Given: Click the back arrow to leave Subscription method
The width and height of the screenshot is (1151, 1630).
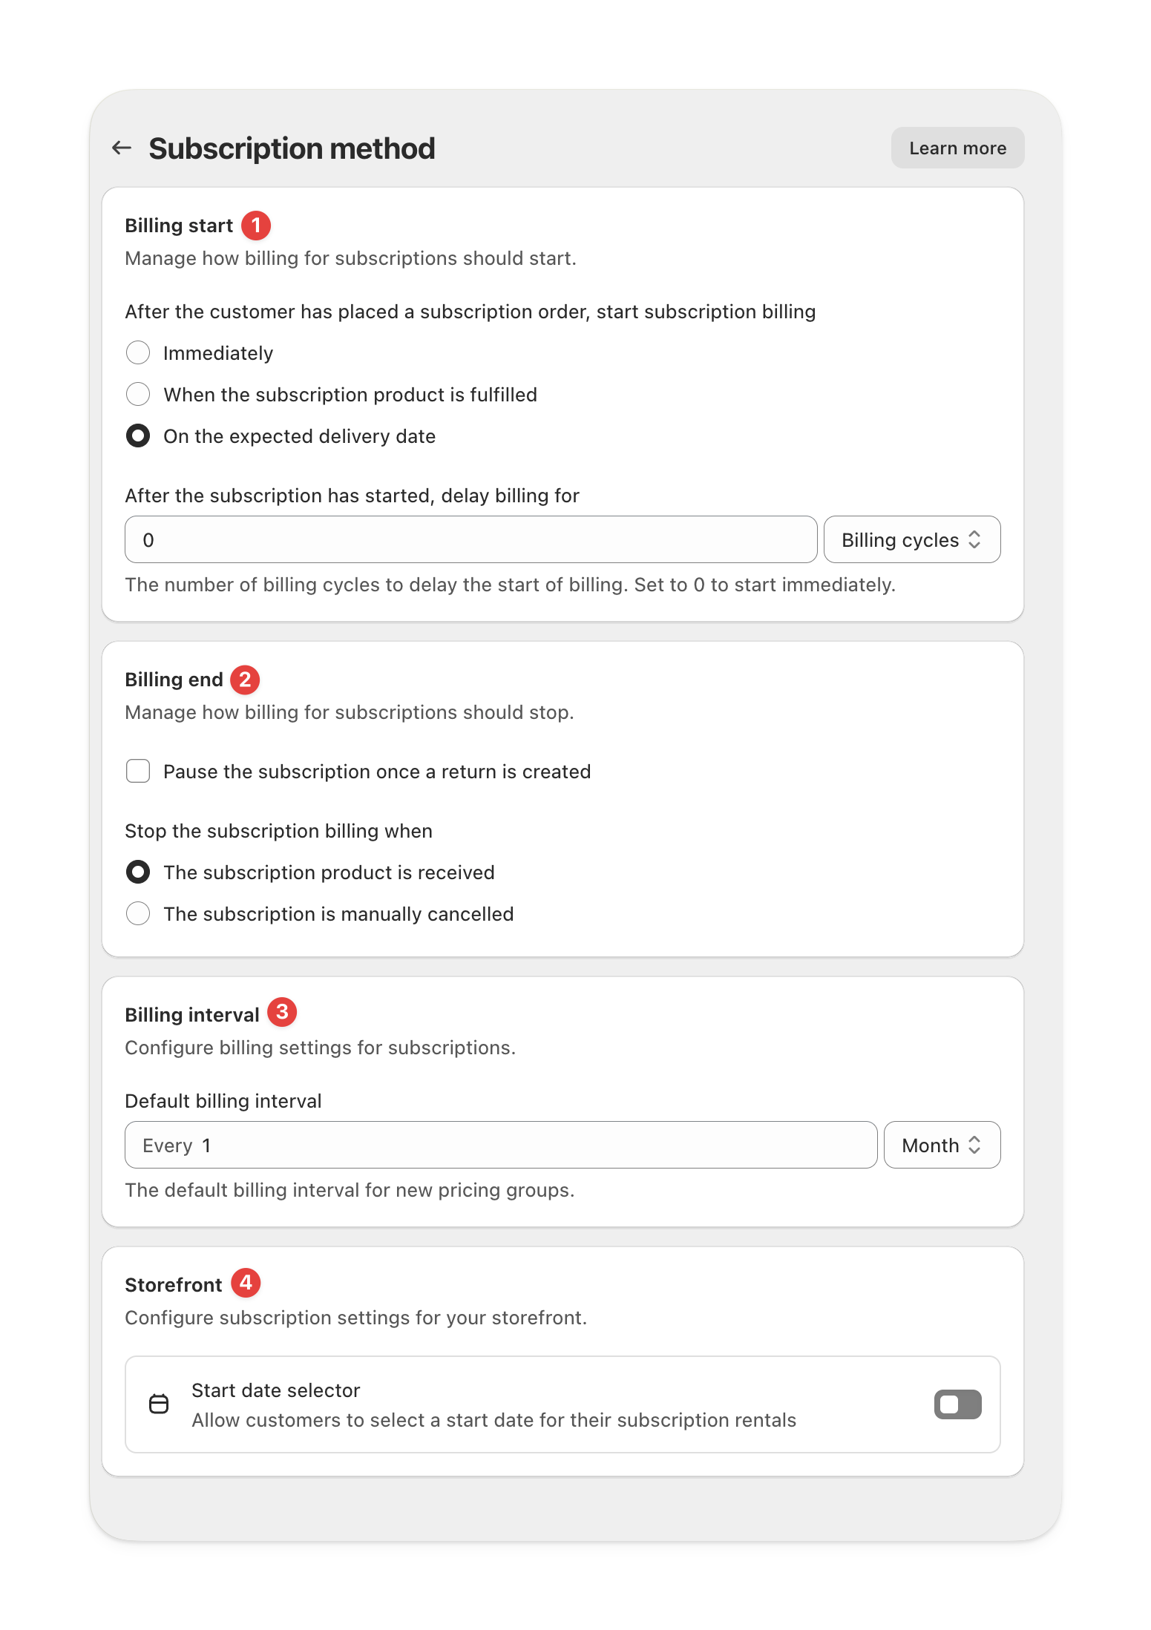Looking at the screenshot, I should click(x=122, y=148).
